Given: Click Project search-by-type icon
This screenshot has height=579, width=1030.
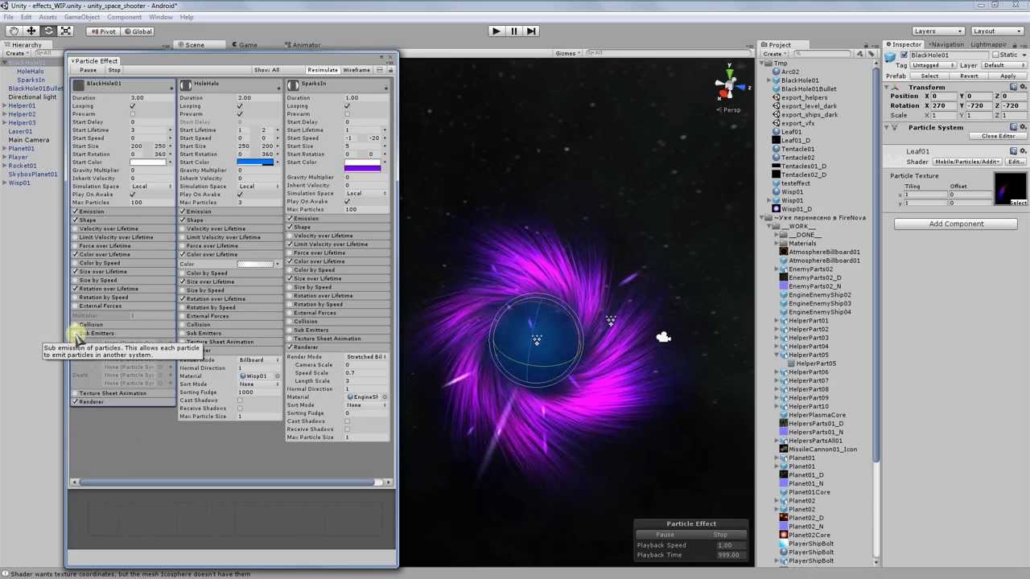Looking at the screenshot, I should tap(859, 54).
